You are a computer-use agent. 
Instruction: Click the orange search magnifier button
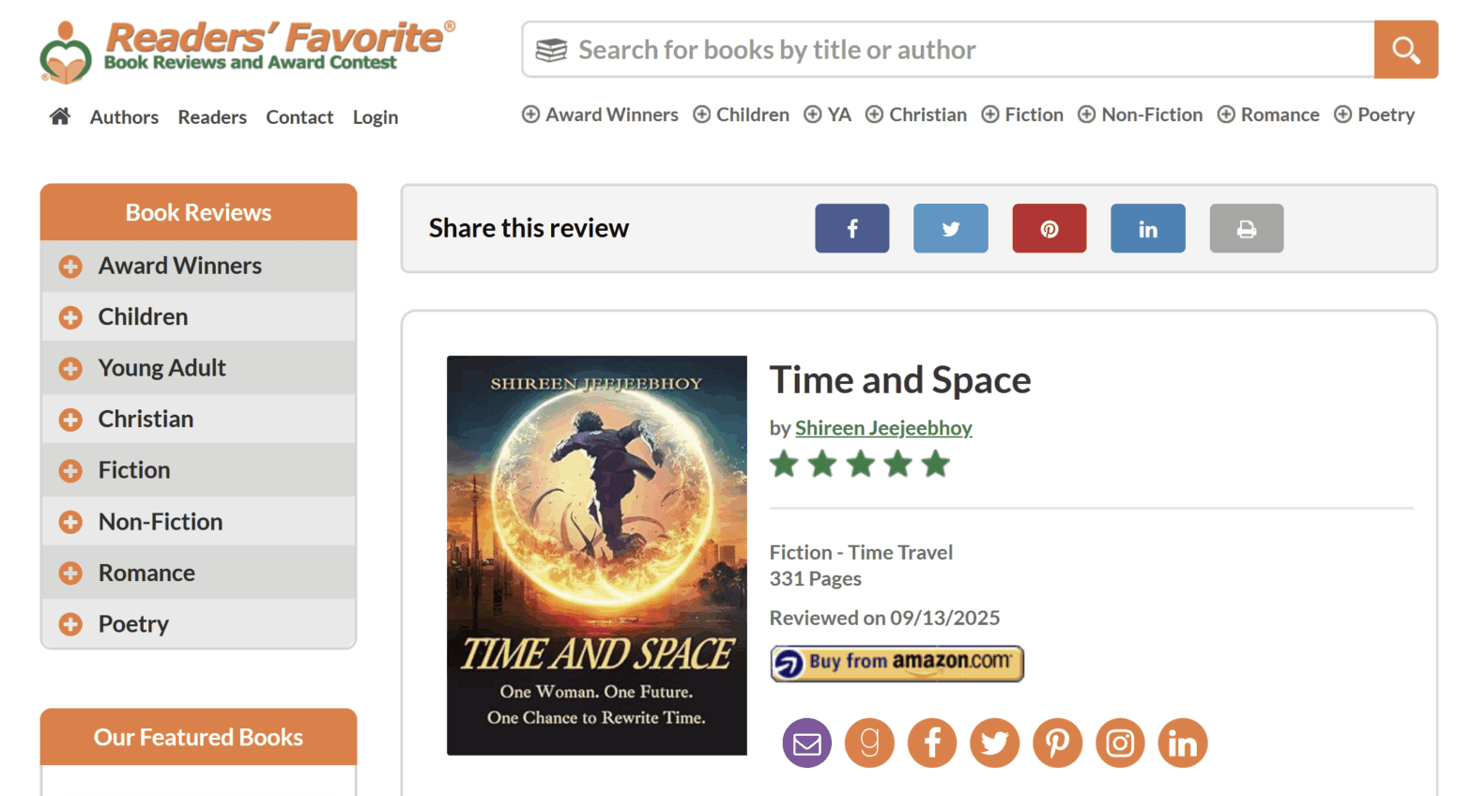[1405, 50]
